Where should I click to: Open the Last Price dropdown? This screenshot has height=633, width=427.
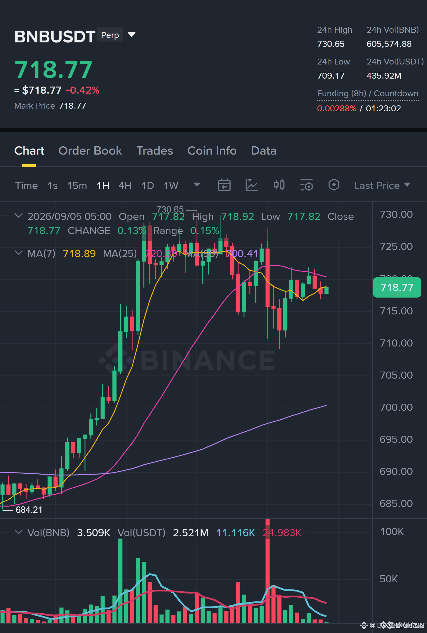[382, 185]
